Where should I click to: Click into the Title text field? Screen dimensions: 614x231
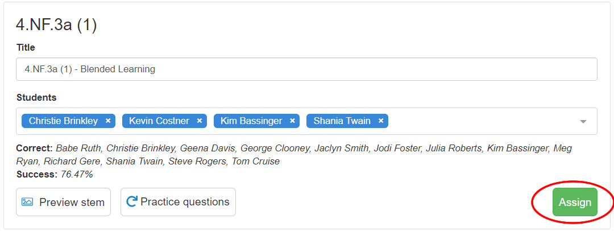[307, 69]
